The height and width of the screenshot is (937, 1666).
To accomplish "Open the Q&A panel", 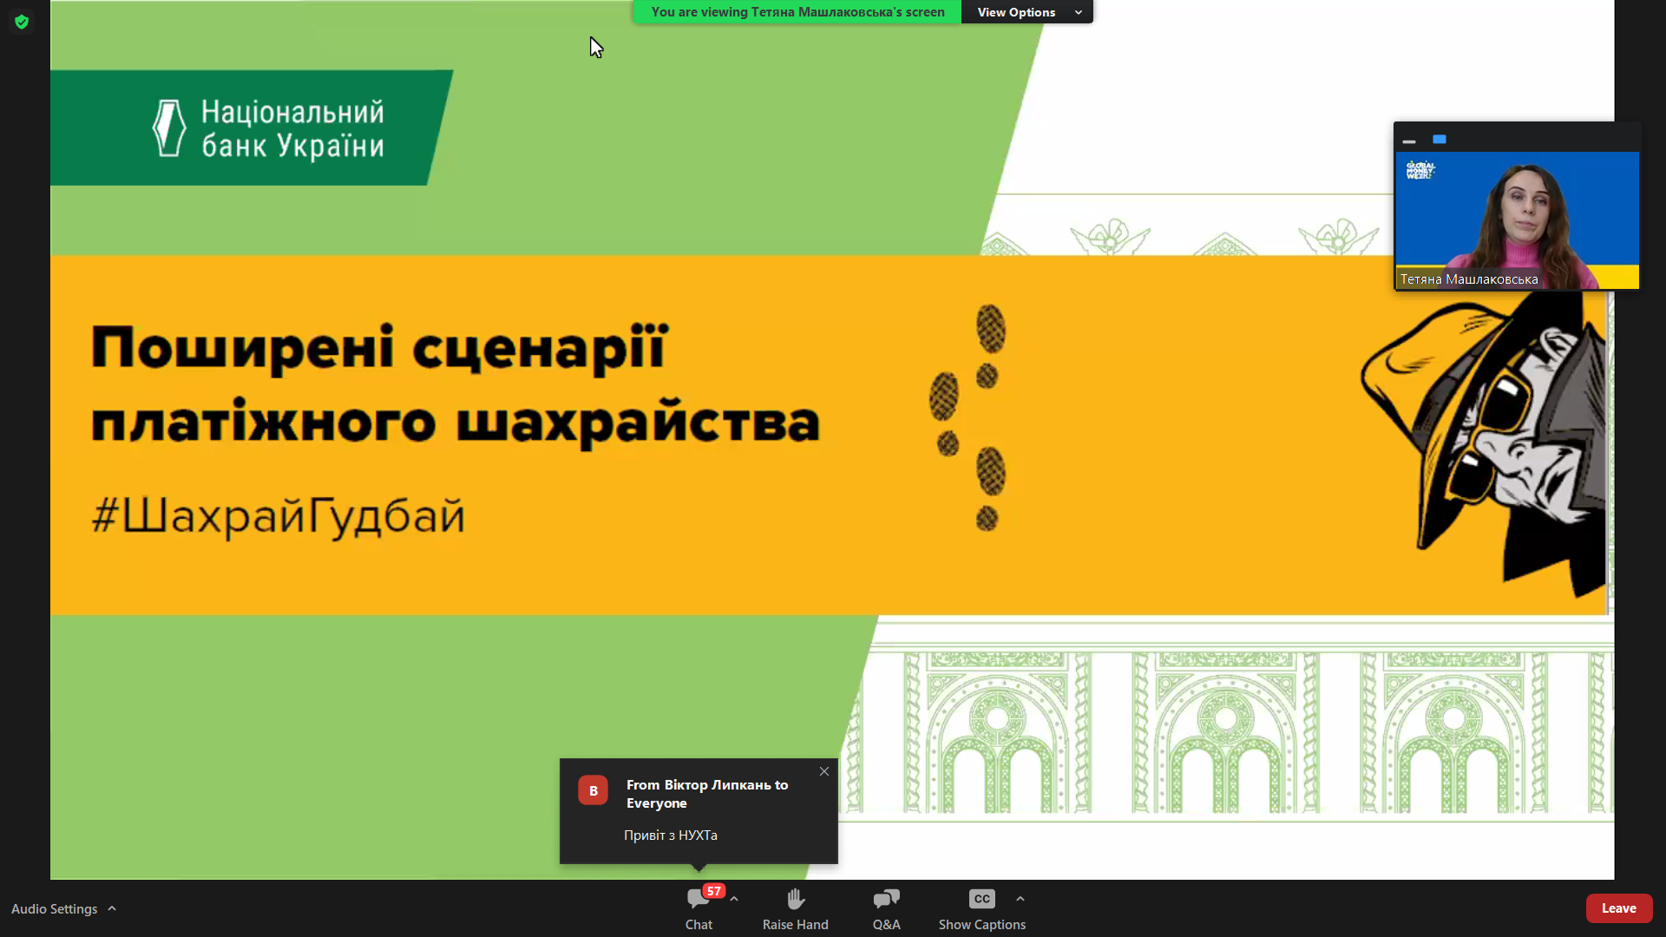I will click(x=886, y=908).
